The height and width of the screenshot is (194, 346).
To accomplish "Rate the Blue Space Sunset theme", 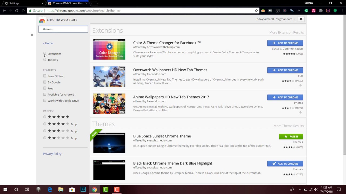I will pos(291,137).
